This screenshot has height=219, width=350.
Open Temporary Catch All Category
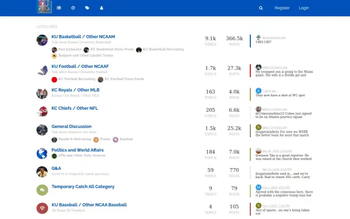click(83, 187)
